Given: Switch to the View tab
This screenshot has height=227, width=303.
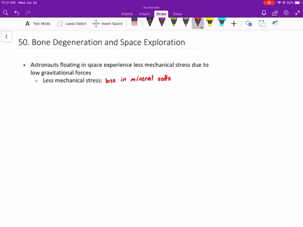Looking at the screenshot, I should click(177, 14).
